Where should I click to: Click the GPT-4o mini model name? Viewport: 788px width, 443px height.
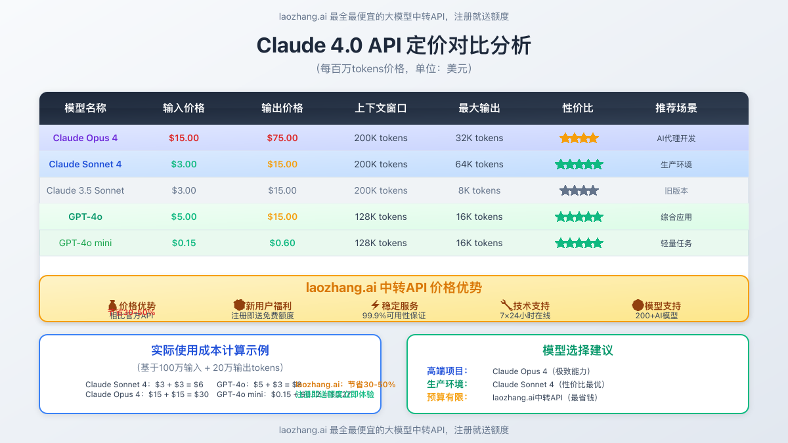85,243
